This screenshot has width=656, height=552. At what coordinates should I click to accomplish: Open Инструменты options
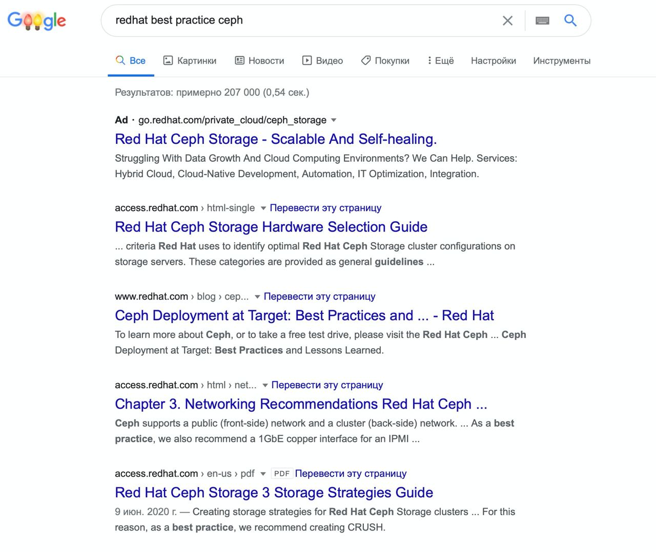[x=562, y=60]
